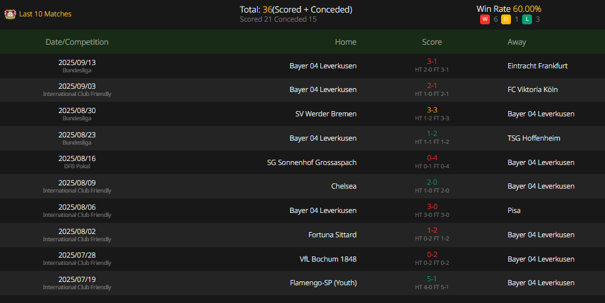Click the Date/Competition column header
The height and width of the screenshot is (303, 605).
[77, 42]
